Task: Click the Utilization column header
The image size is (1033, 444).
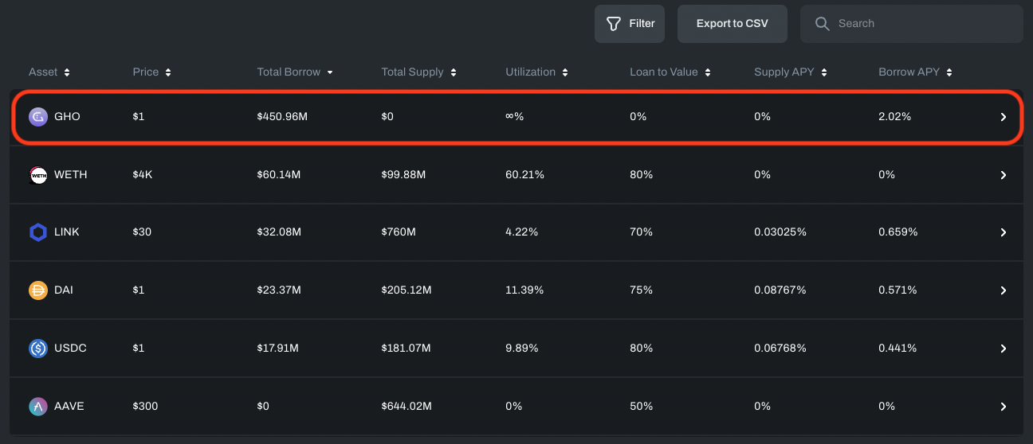Action: tap(530, 72)
